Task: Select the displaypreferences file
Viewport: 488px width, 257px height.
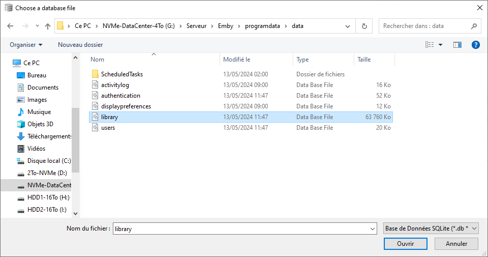Action: pyautogui.click(x=126, y=106)
